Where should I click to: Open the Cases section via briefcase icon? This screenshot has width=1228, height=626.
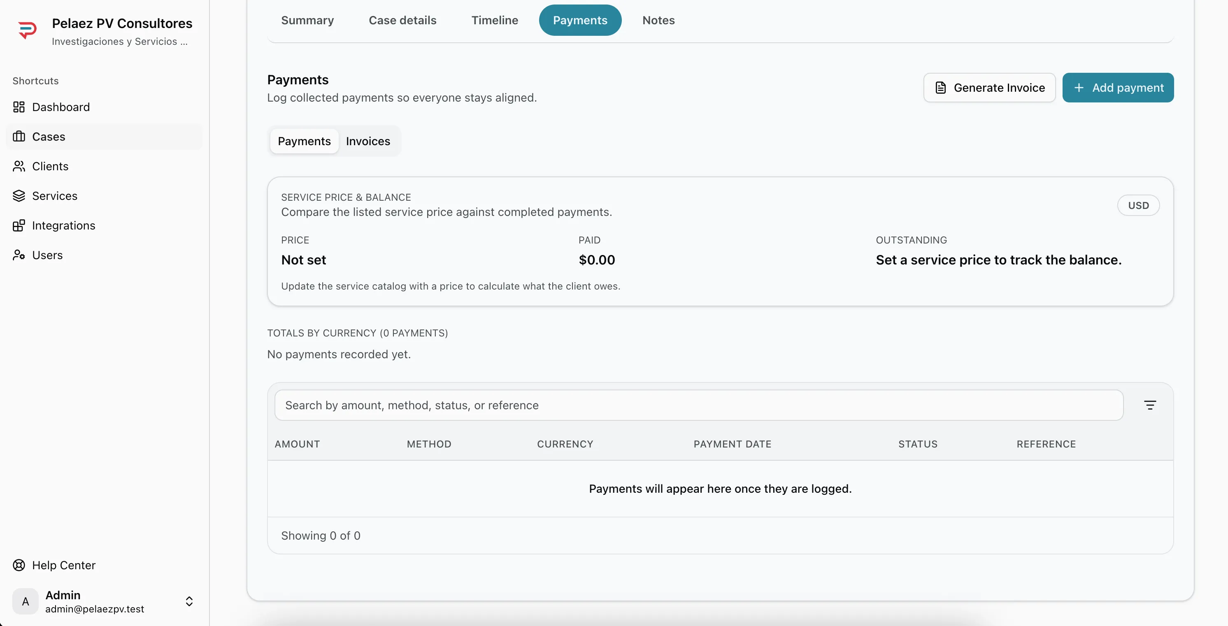pos(19,136)
